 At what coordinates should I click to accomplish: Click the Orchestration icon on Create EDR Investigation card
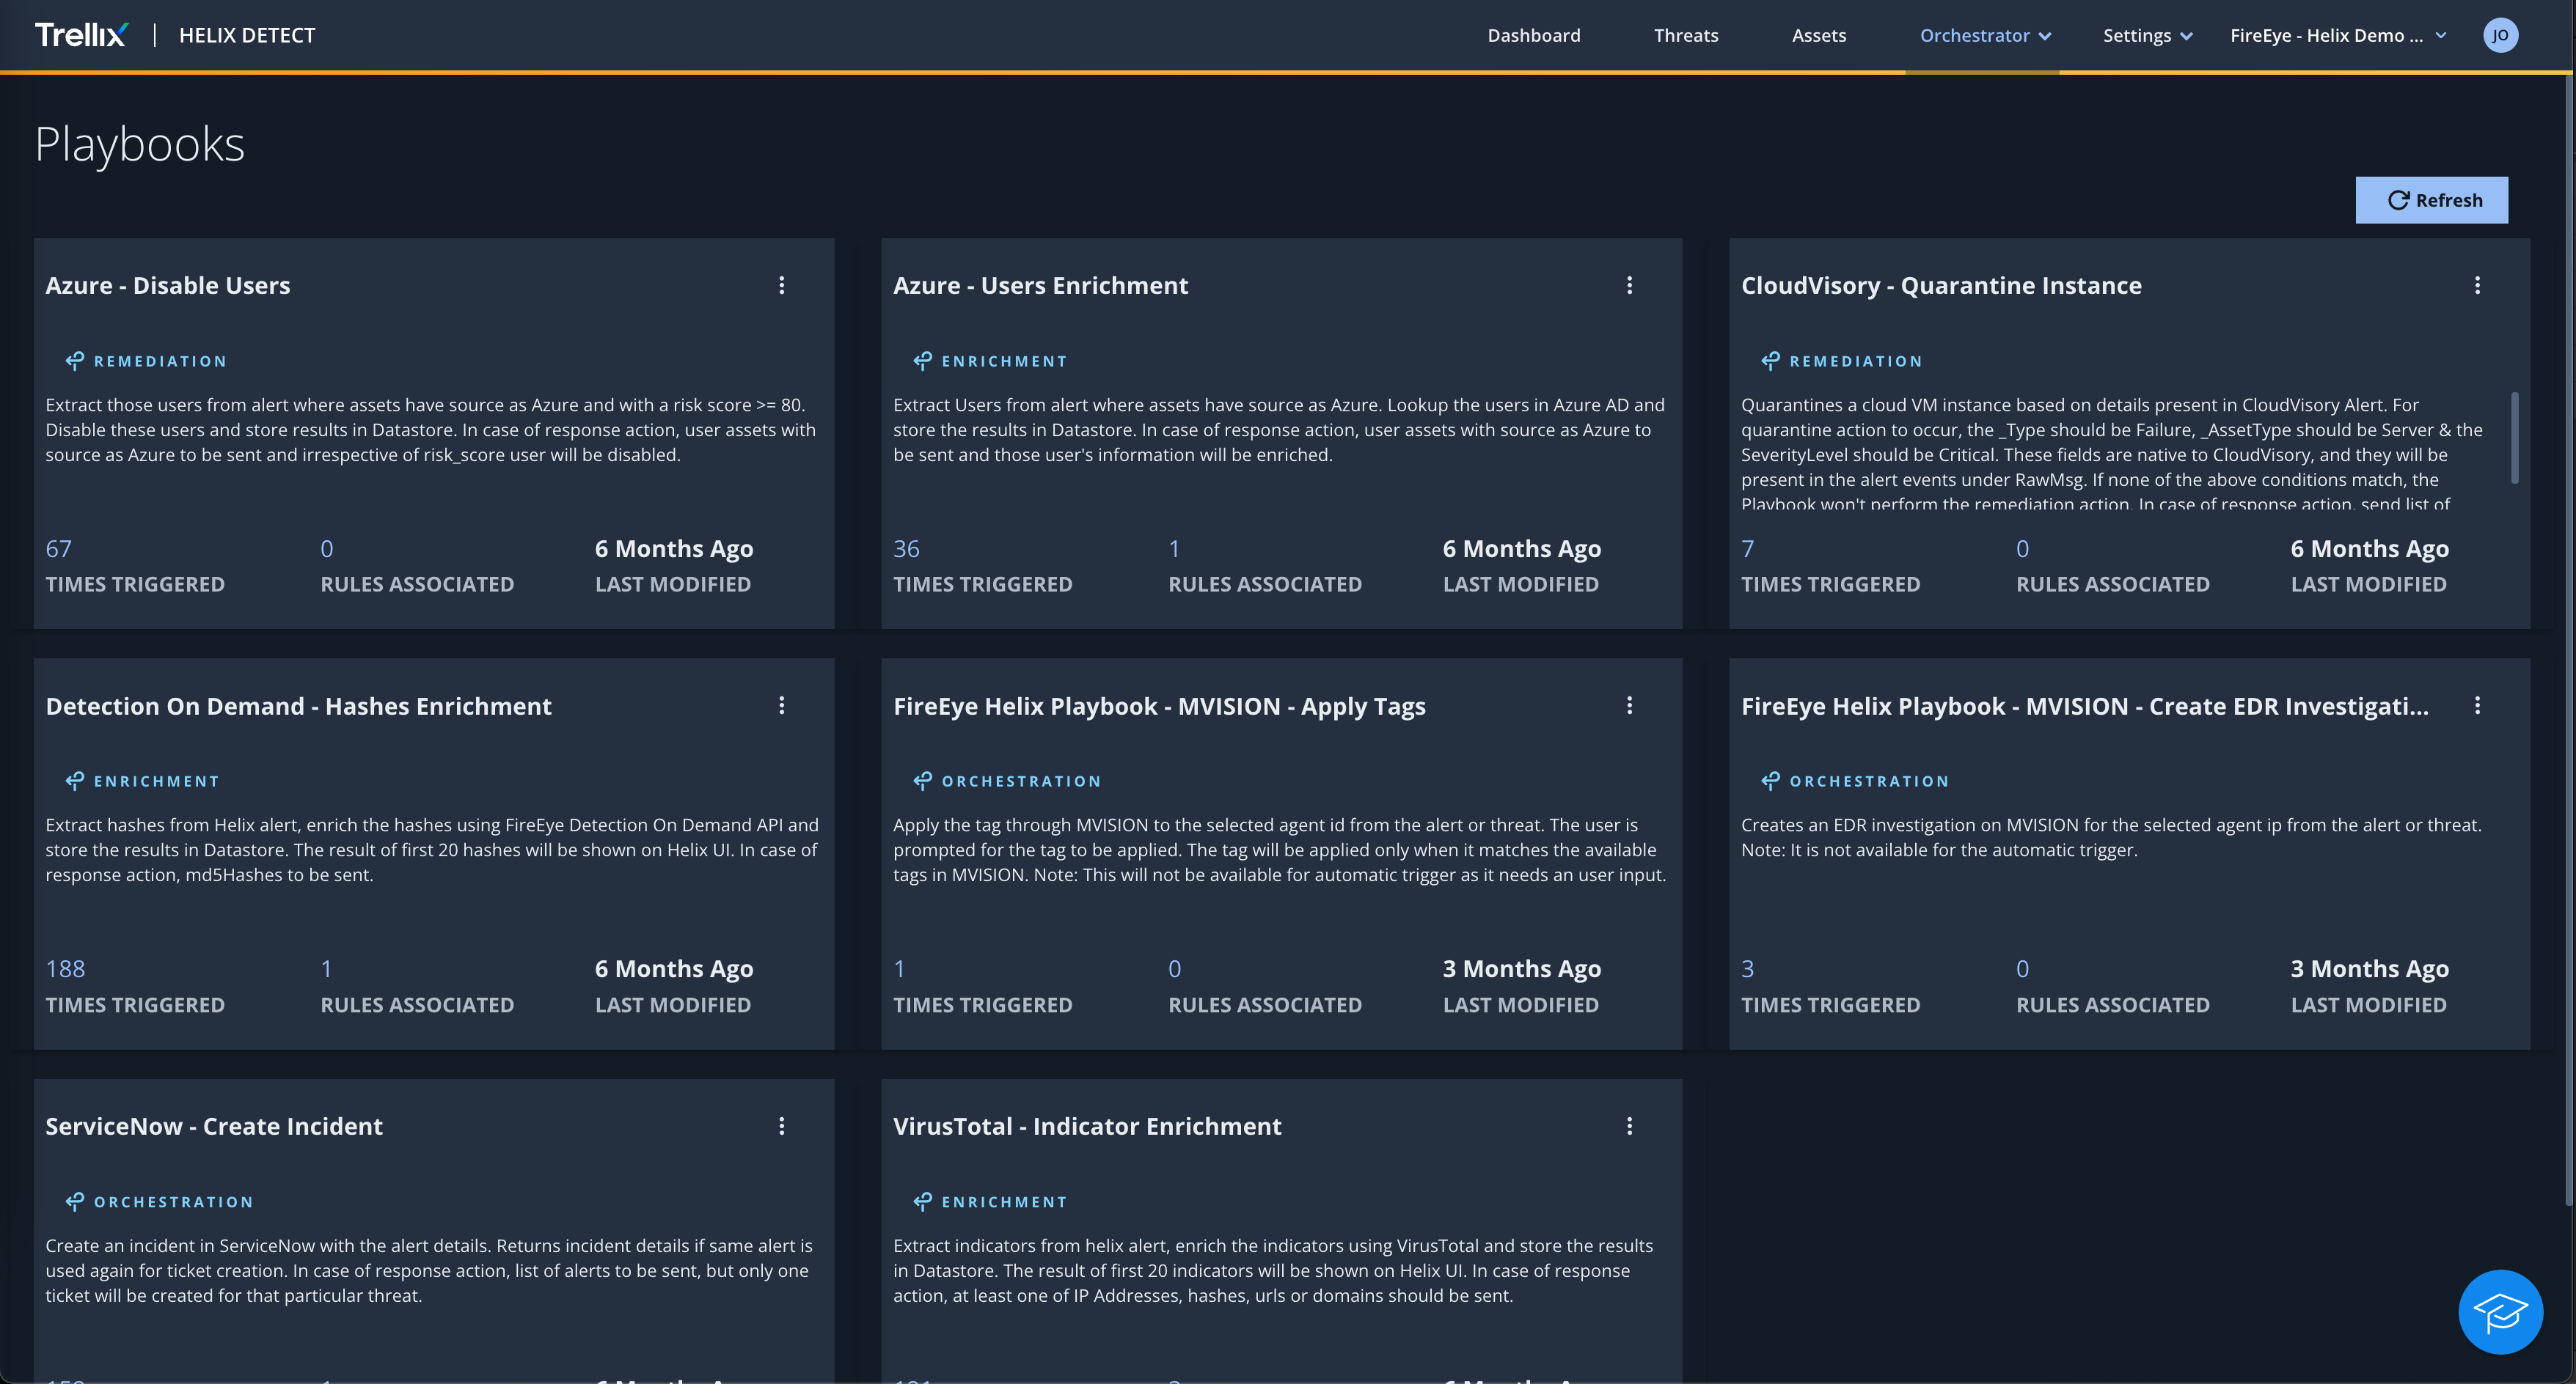(x=1771, y=781)
